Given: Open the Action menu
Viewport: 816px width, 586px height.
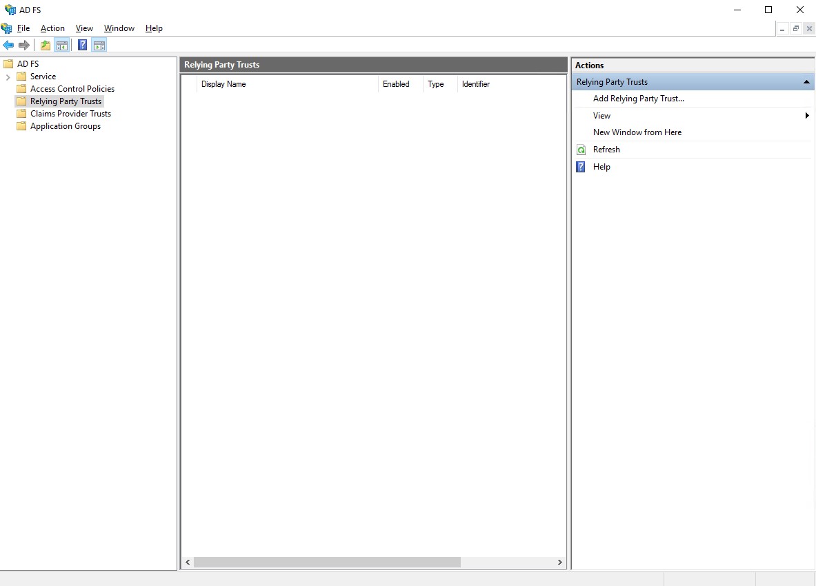Looking at the screenshot, I should point(52,28).
